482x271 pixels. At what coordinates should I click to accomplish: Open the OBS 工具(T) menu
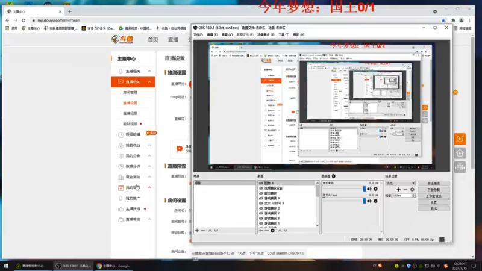click(284, 34)
